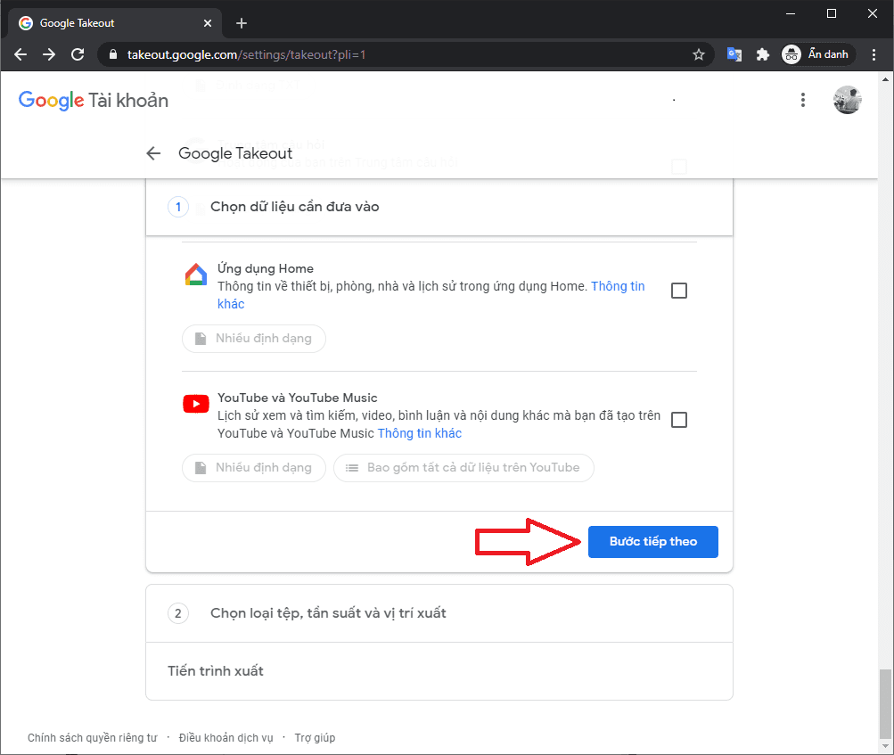Open the Google Translate extension icon
894x755 pixels.
coord(734,54)
